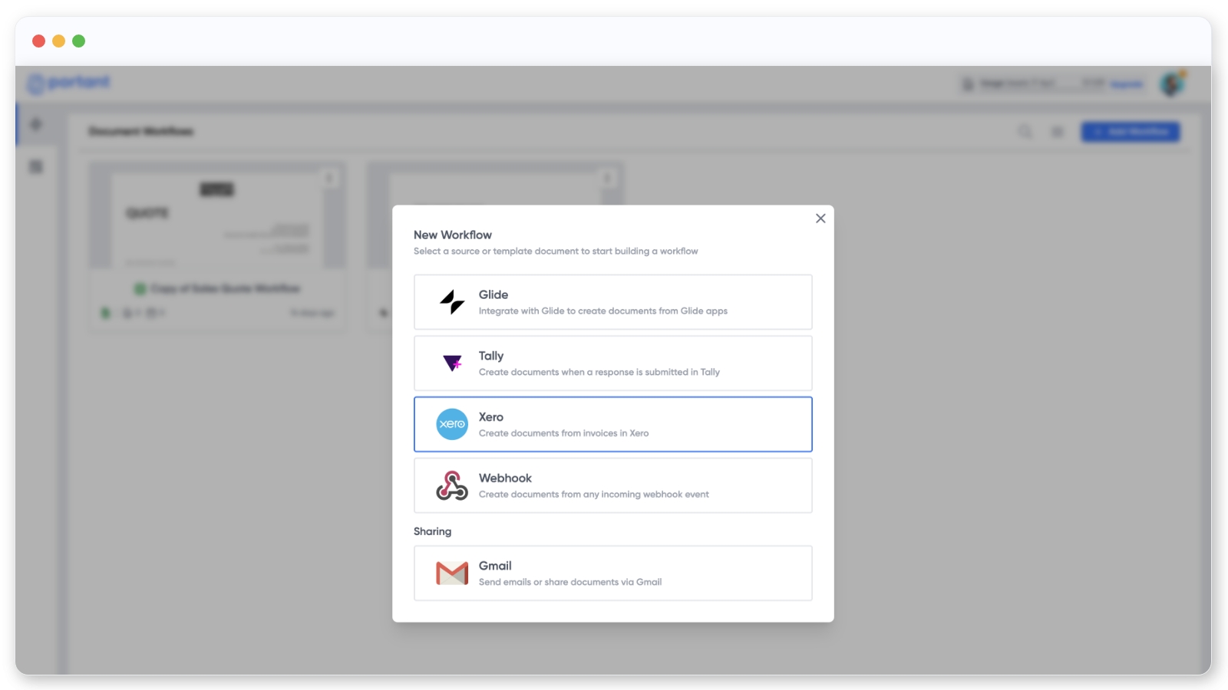Click the search magnifier icon in header
Image resolution: width=1228 pixels, height=690 pixels.
click(1025, 132)
